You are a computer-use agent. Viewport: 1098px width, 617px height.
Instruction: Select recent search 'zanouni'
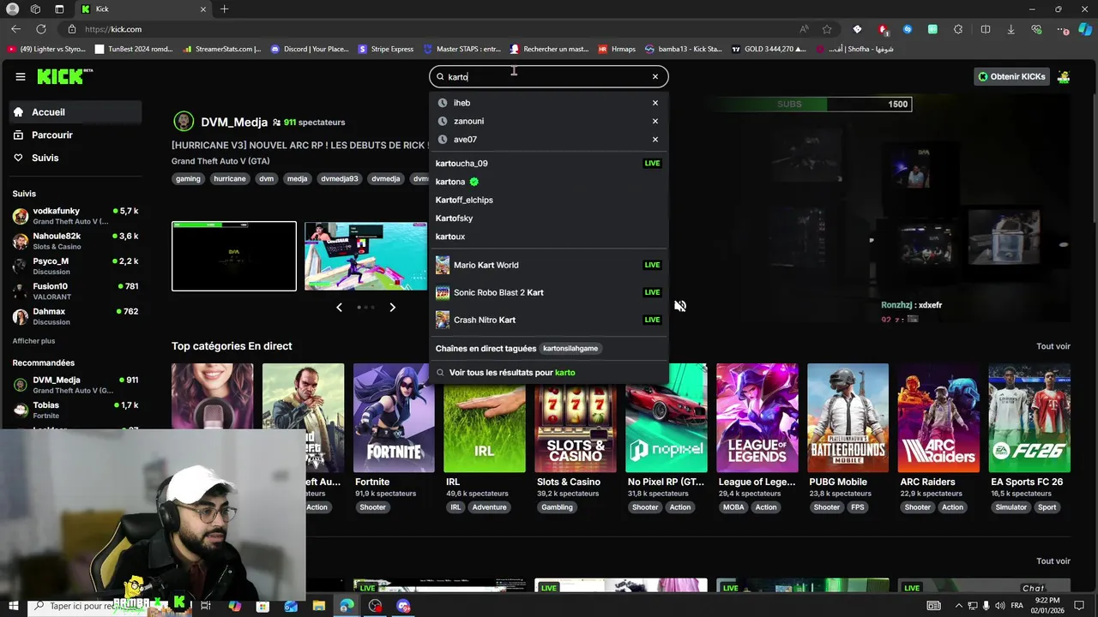click(x=468, y=121)
